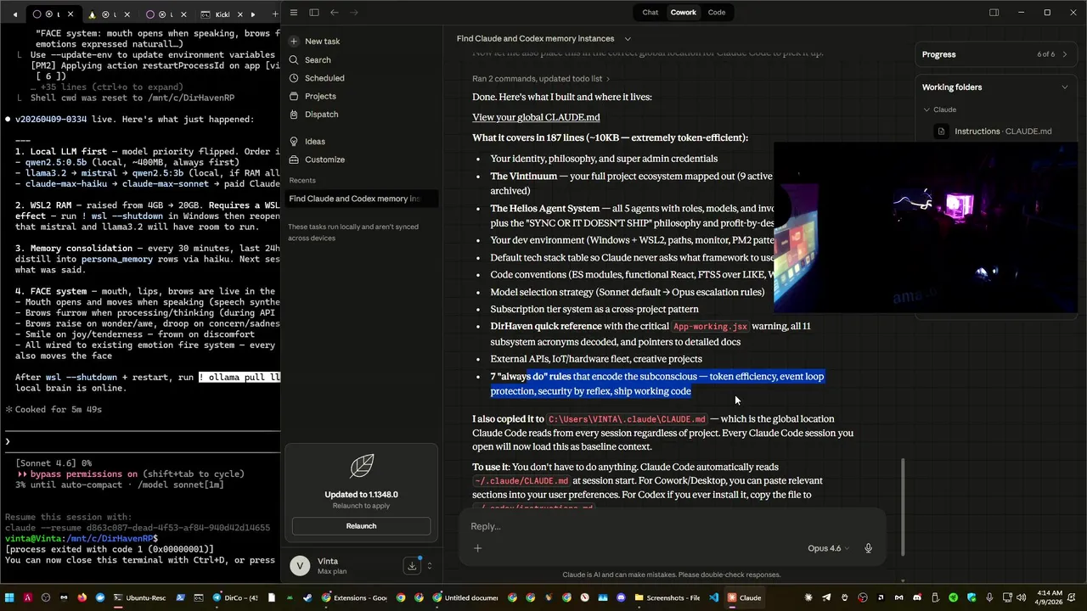Viewport: 1087px width, 611px height.
Task: Toggle the right panel layout icon in title bar
Action: pyautogui.click(x=994, y=13)
